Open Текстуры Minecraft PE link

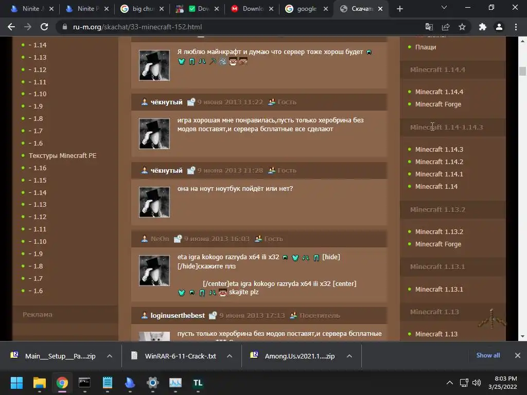click(x=62, y=156)
